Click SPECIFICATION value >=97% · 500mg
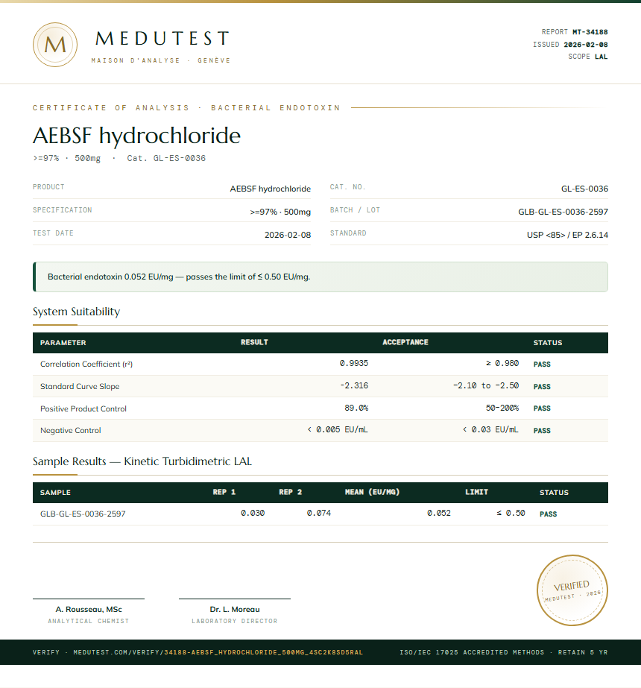 [x=280, y=212]
